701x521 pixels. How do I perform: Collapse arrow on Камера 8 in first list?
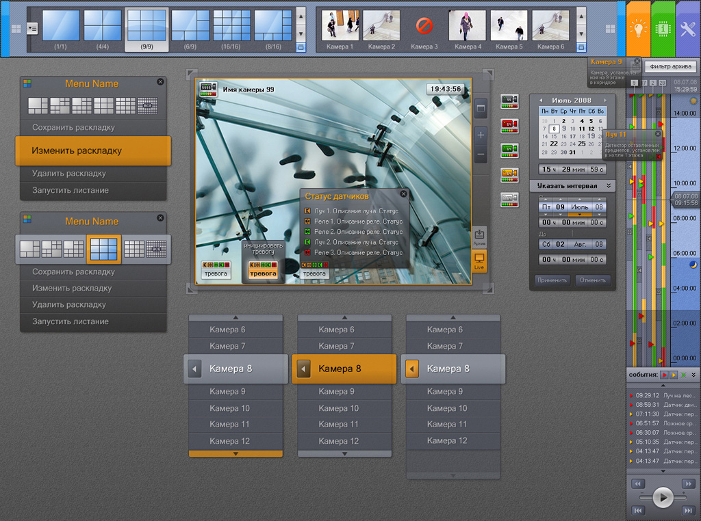point(194,369)
